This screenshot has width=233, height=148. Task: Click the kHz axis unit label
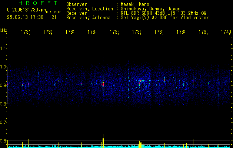(3, 30)
